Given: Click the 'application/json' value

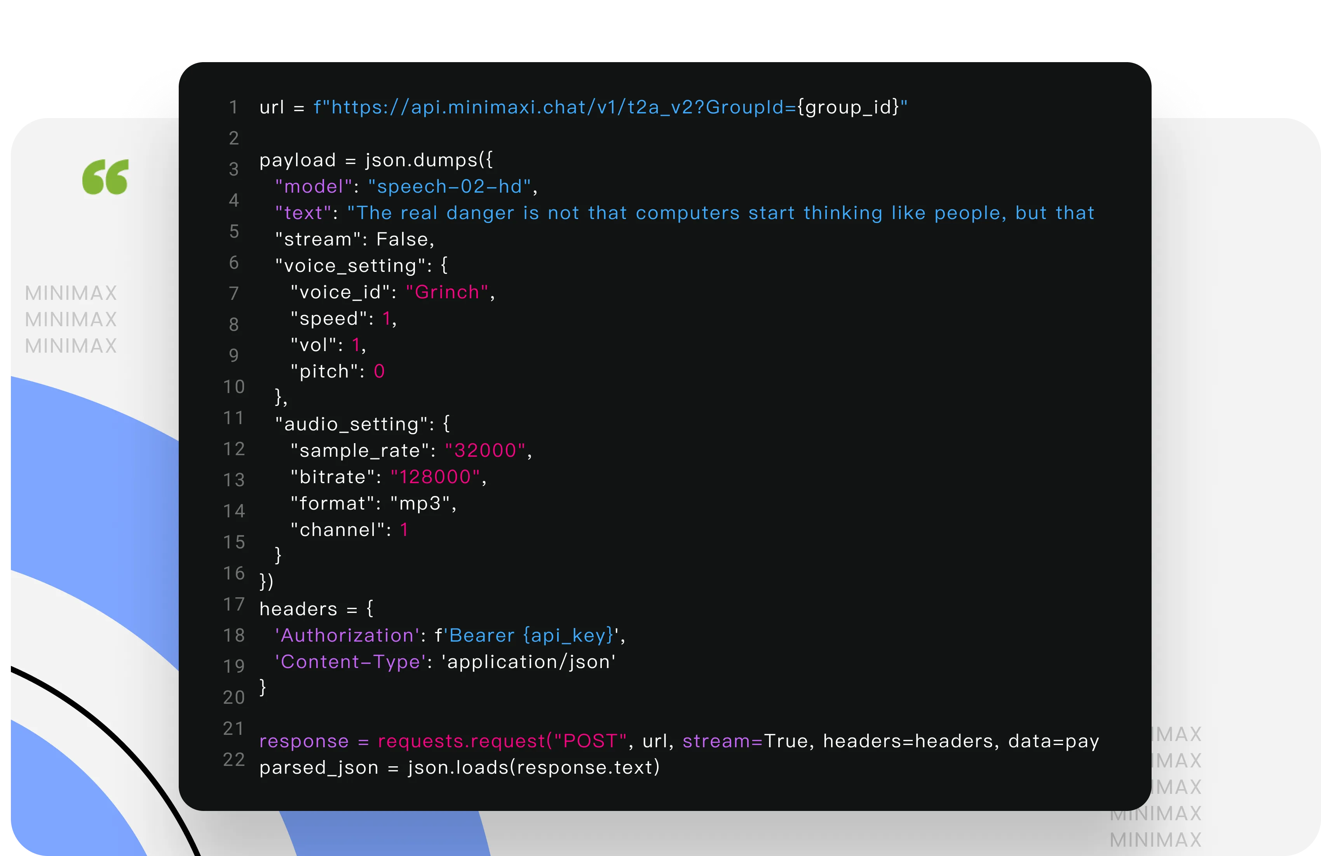Looking at the screenshot, I should 528,662.
